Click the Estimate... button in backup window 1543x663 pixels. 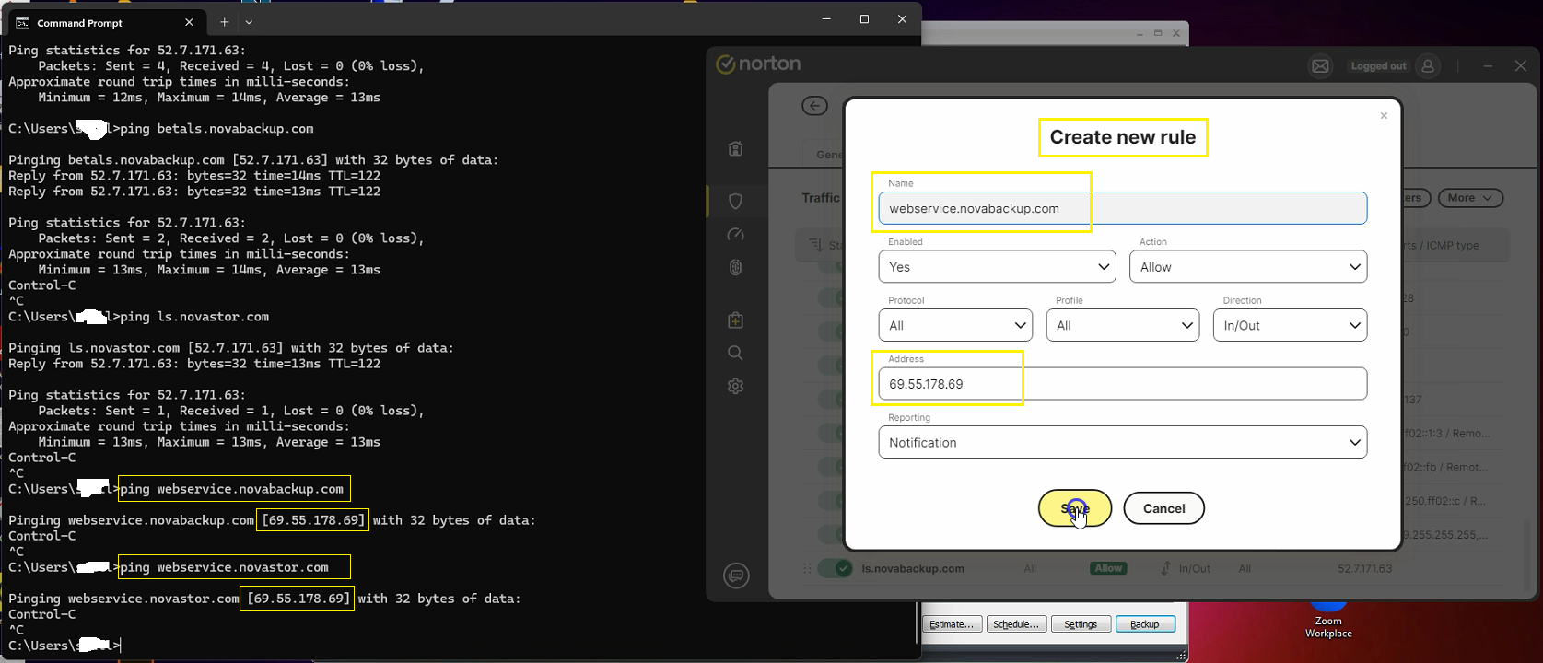point(952,624)
